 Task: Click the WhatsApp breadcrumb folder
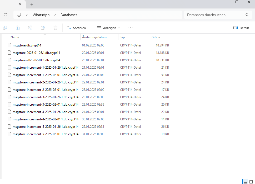41,15
